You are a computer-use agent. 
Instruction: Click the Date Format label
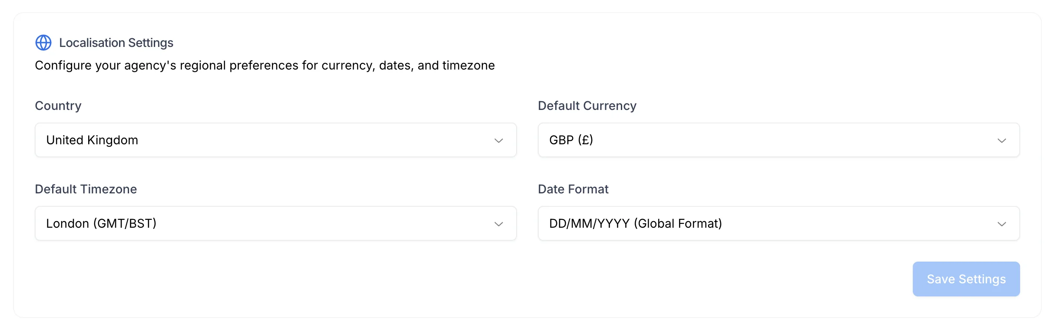[x=573, y=189]
